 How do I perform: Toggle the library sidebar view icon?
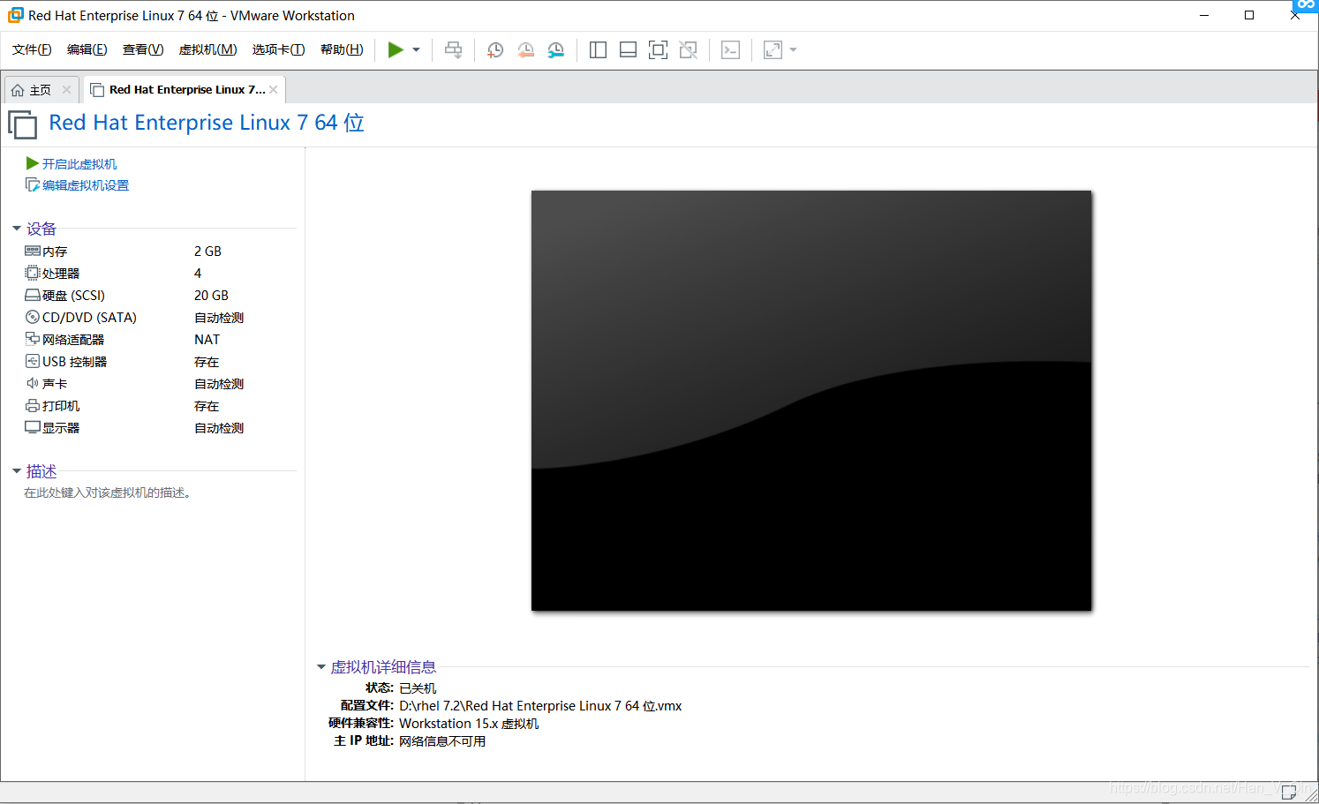click(598, 49)
